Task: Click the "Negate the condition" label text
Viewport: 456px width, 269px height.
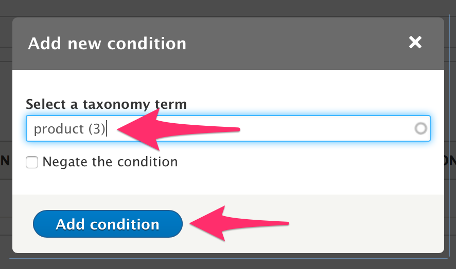Action: pyautogui.click(x=110, y=162)
